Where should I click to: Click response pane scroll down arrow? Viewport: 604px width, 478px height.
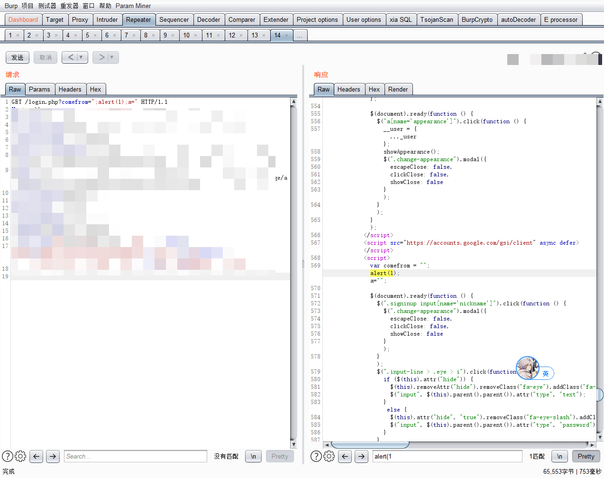[600, 437]
